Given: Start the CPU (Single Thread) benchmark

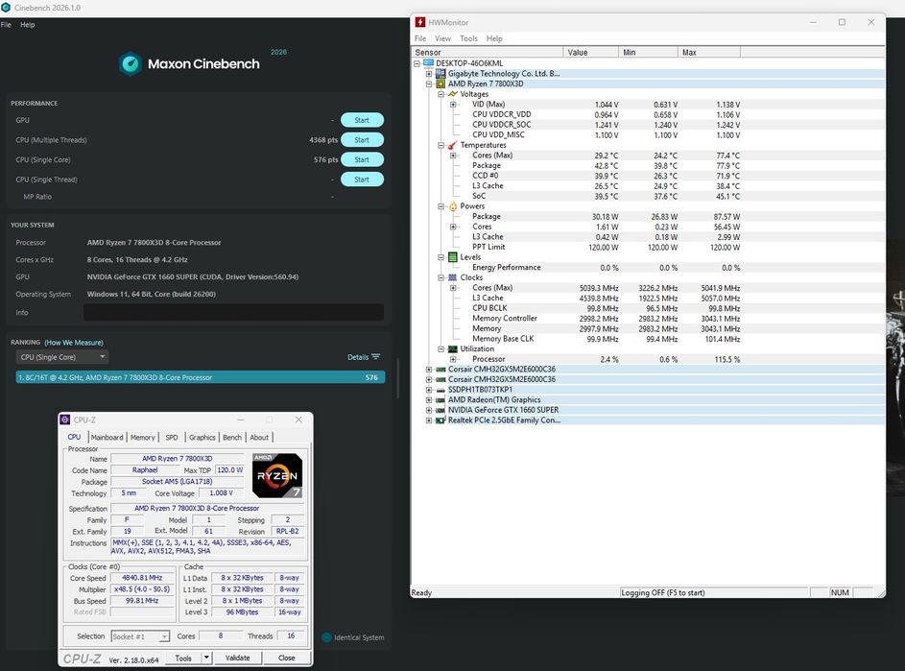Looking at the screenshot, I should 362,179.
